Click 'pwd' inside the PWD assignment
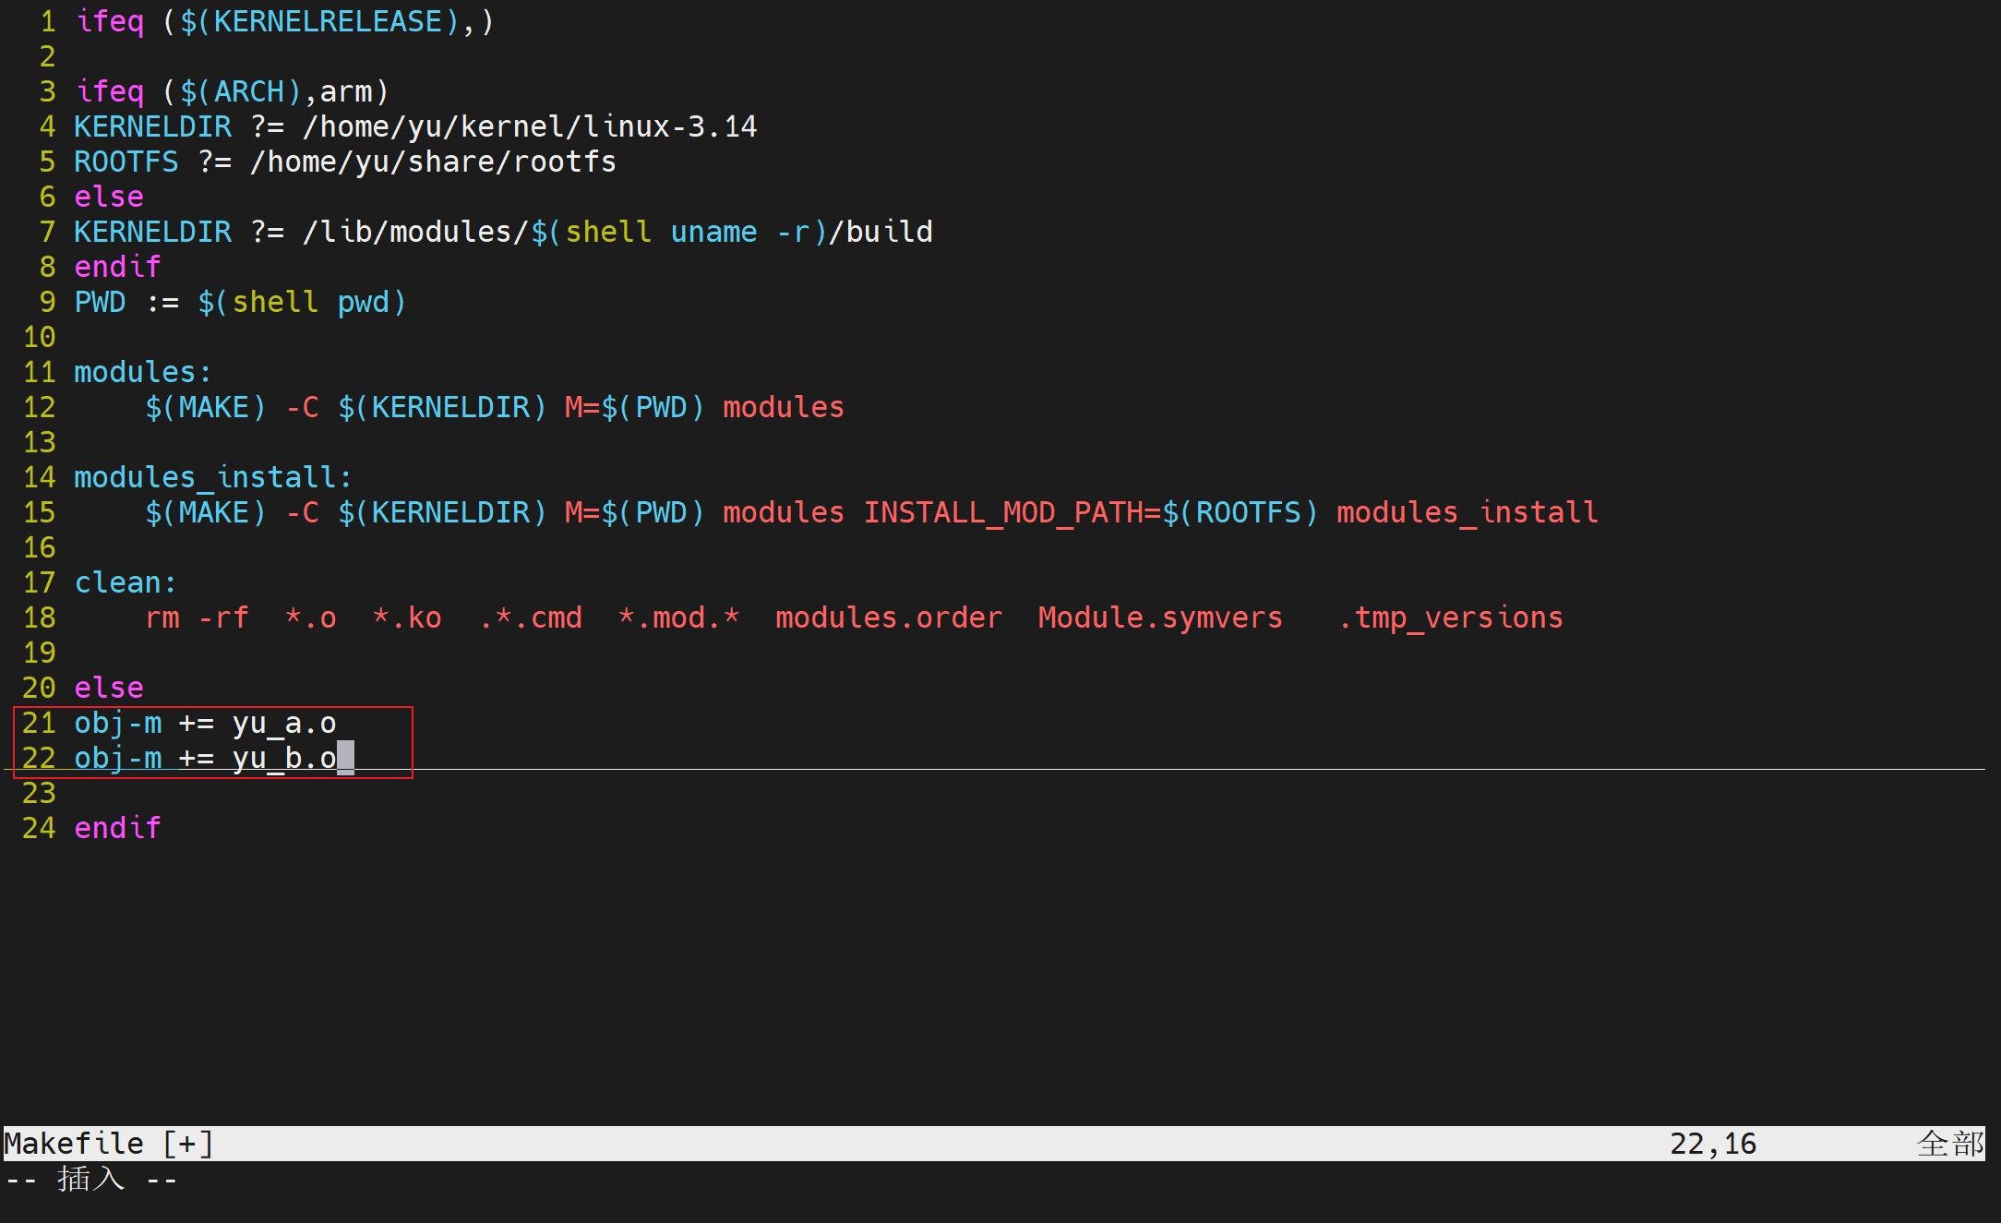The width and height of the screenshot is (2001, 1223). pos(363,302)
